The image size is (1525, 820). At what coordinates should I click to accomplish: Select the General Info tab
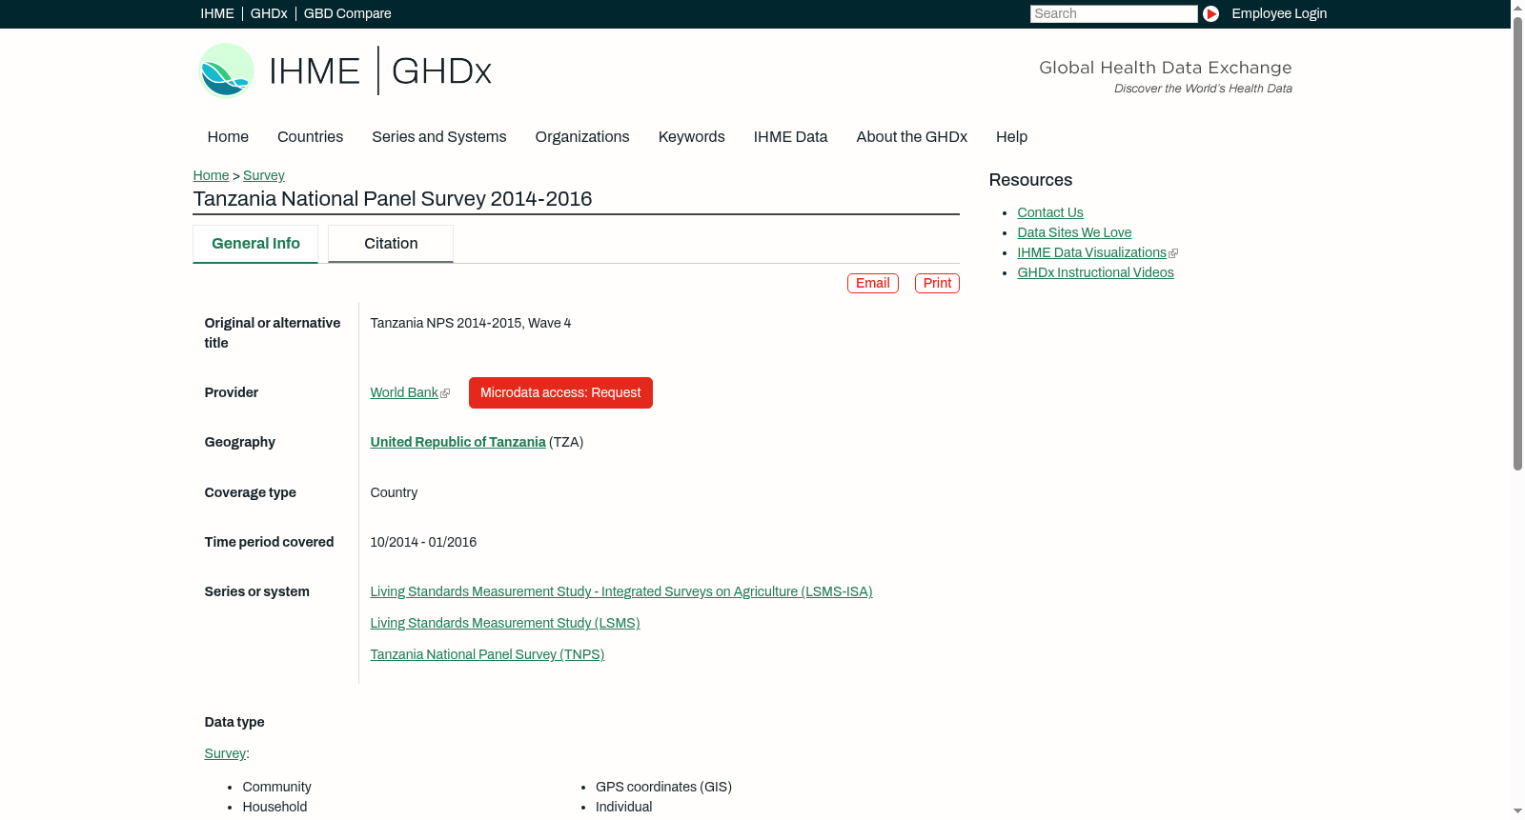255,244
